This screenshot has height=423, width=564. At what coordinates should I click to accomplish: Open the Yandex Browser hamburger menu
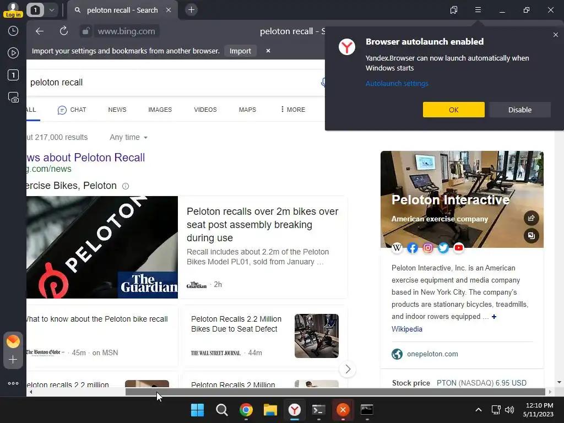click(478, 10)
